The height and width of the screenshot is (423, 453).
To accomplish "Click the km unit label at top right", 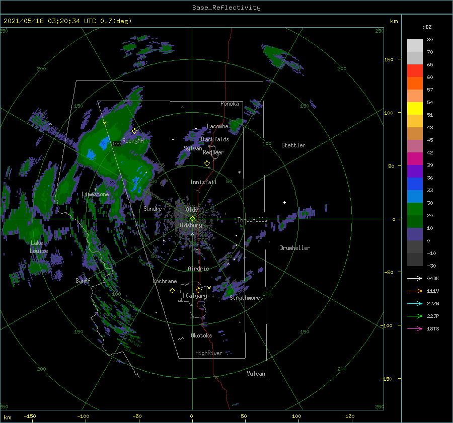I will coord(394,21).
